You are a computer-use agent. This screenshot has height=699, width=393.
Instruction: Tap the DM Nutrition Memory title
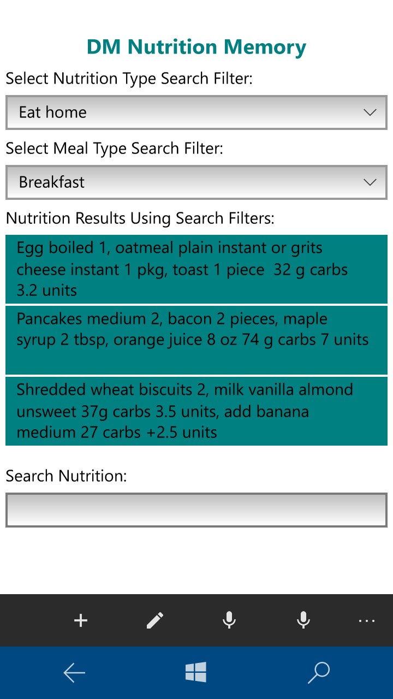tap(196, 47)
